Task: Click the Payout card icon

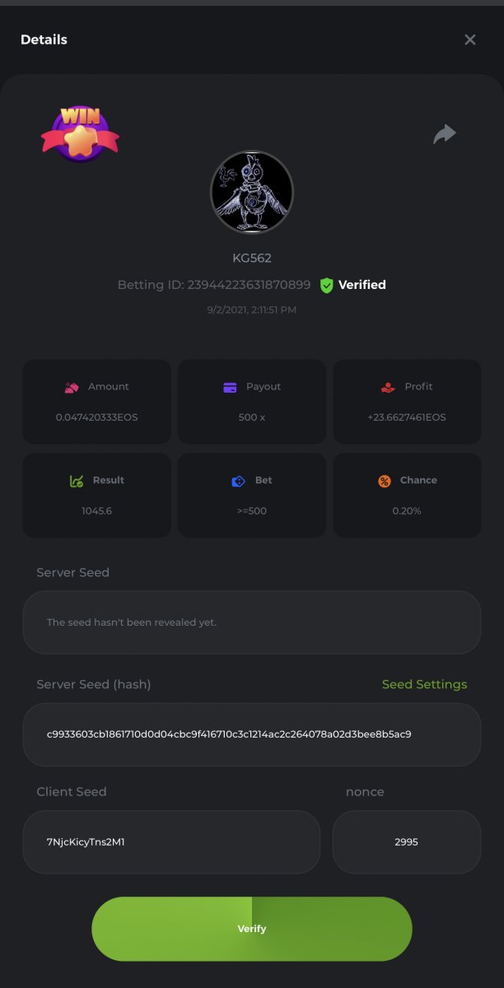Action: pyautogui.click(x=231, y=387)
